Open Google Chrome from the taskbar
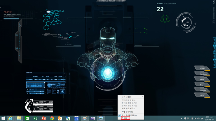 pyautogui.click(x=52, y=118)
